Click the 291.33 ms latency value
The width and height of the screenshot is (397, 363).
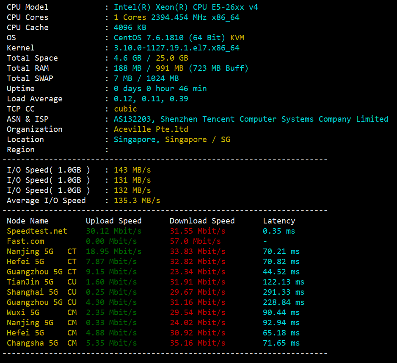(x=283, y=292)
